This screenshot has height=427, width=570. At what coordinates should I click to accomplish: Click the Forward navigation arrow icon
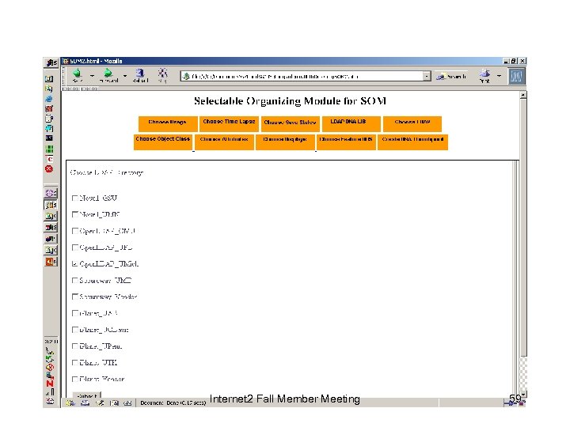(108, 75)
